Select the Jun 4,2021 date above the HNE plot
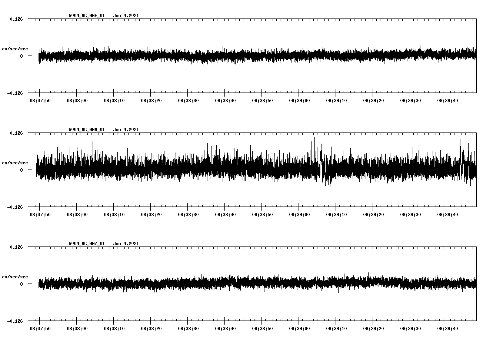 point(126,16)
